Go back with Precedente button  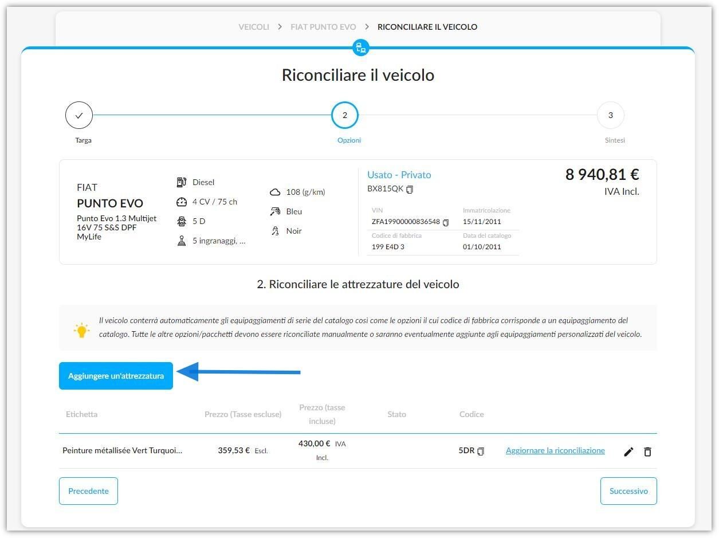88,491
